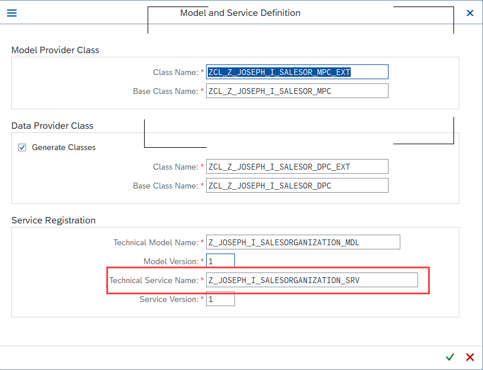Select the Service Version input box
The height and width of the screenshot is (370, 483).
click(x=220, y=299)
